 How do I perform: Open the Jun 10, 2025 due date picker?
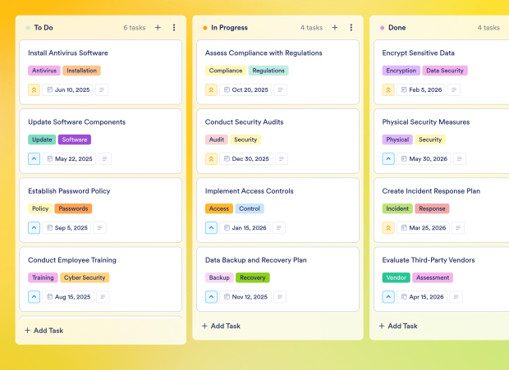[x=69, y=90]
